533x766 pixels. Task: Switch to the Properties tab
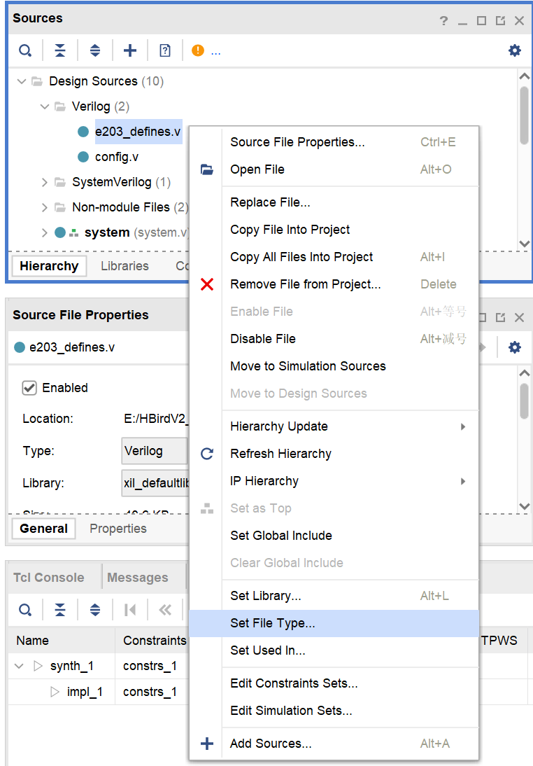click(118, 529)
